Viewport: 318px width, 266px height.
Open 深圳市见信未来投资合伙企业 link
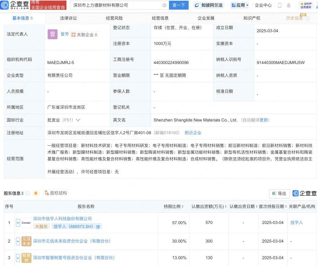coord(72,241)
